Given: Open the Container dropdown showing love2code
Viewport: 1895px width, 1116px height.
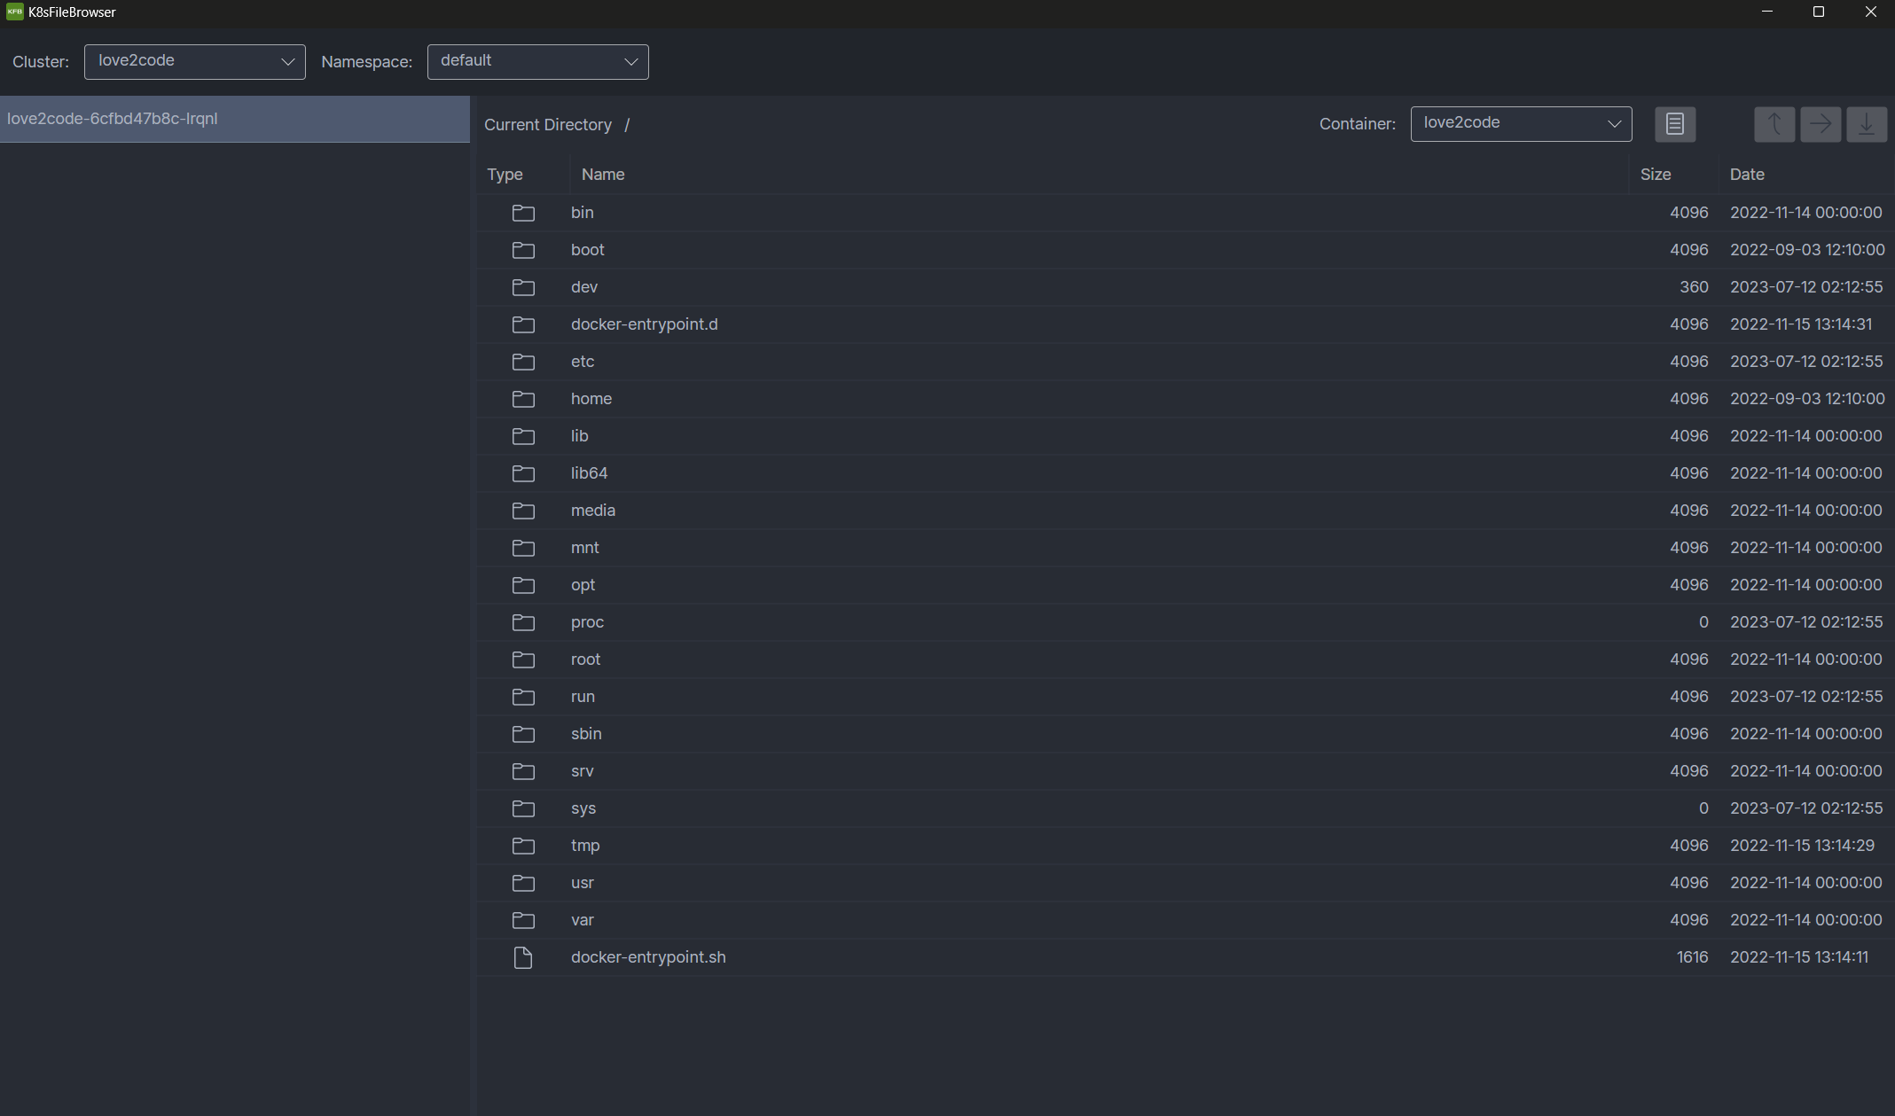Looking at the screenshot, I should 1520,123.
